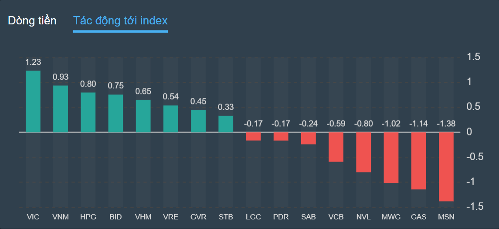
Task: Click the red MSN bar
Action: [x=446, y=166]
